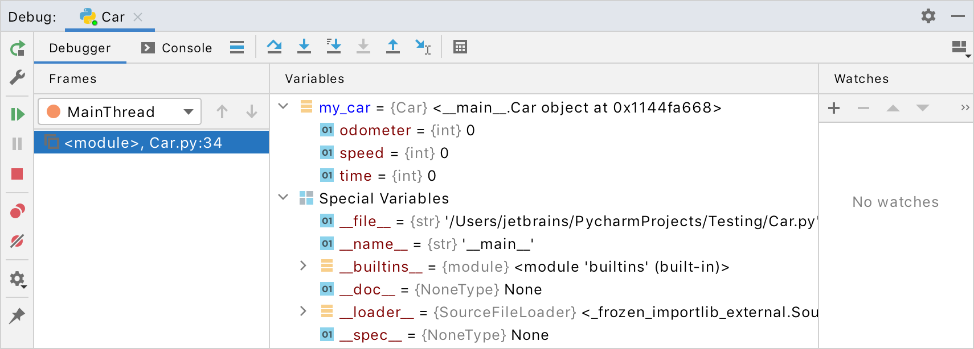Click Step Over toolbar icon

click(x=275, y=47)
